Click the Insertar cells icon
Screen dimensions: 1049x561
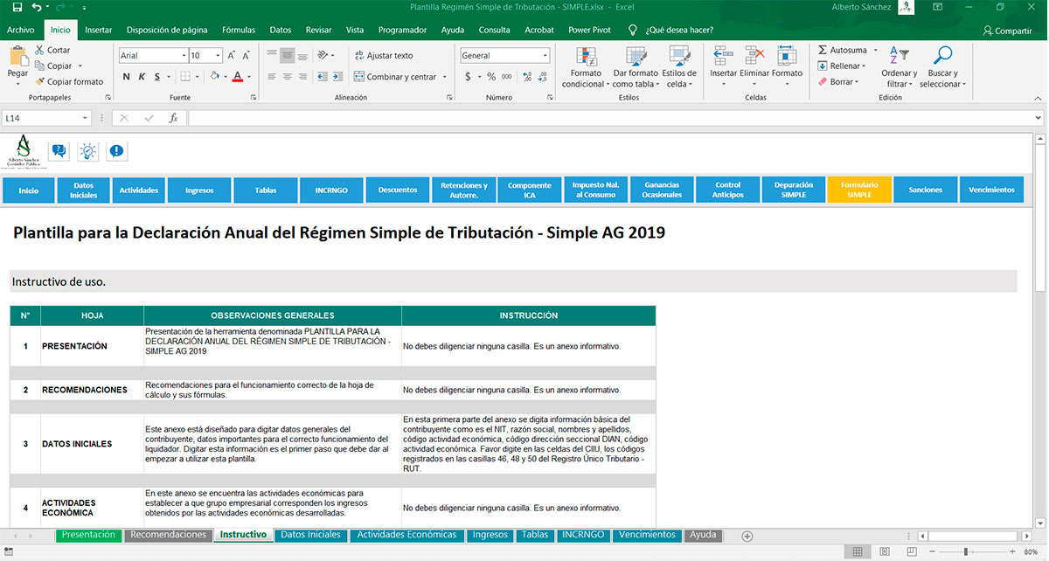click(723, 56)
